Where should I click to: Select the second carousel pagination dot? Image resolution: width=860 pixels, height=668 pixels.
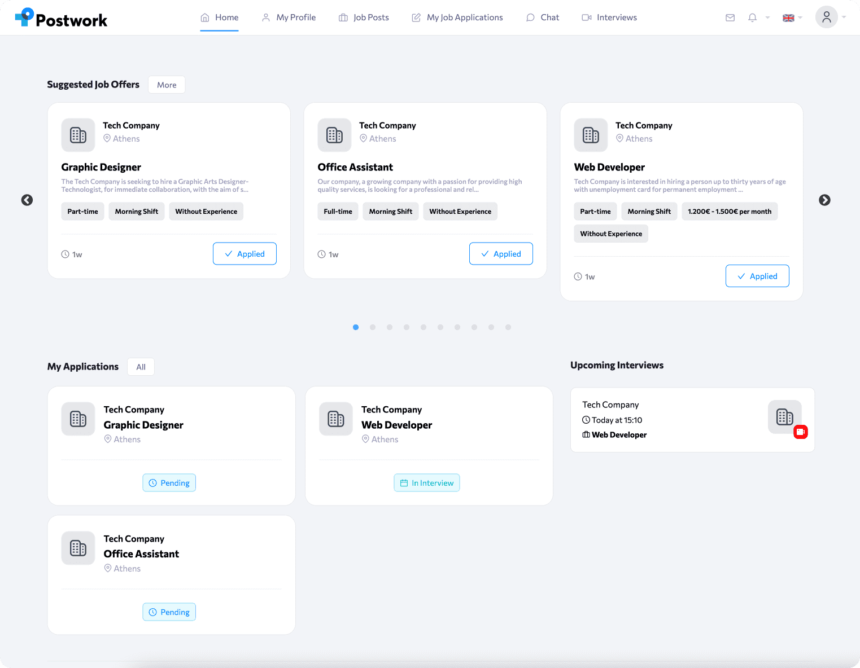point(373,327)
